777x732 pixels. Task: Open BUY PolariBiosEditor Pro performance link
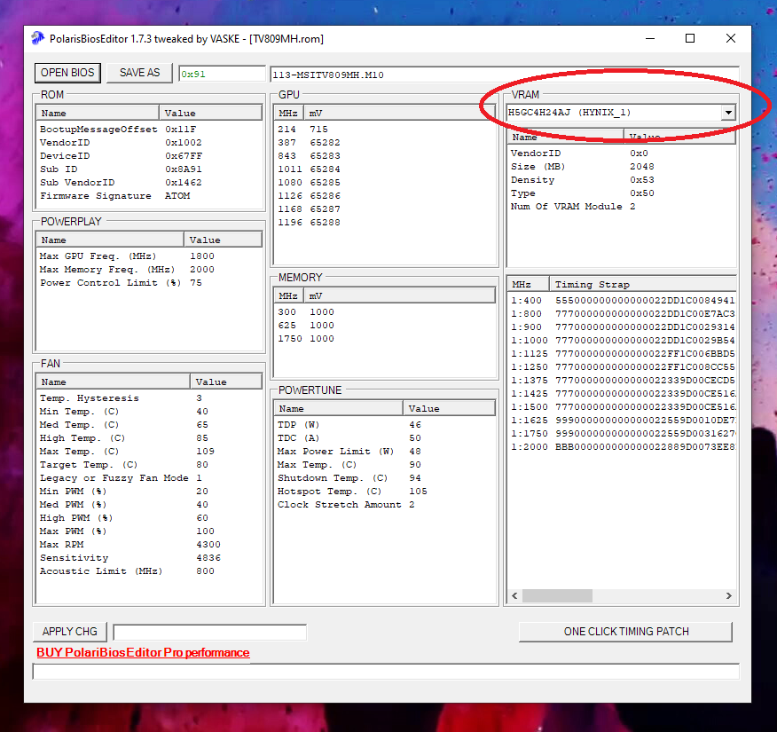point(143,652)
